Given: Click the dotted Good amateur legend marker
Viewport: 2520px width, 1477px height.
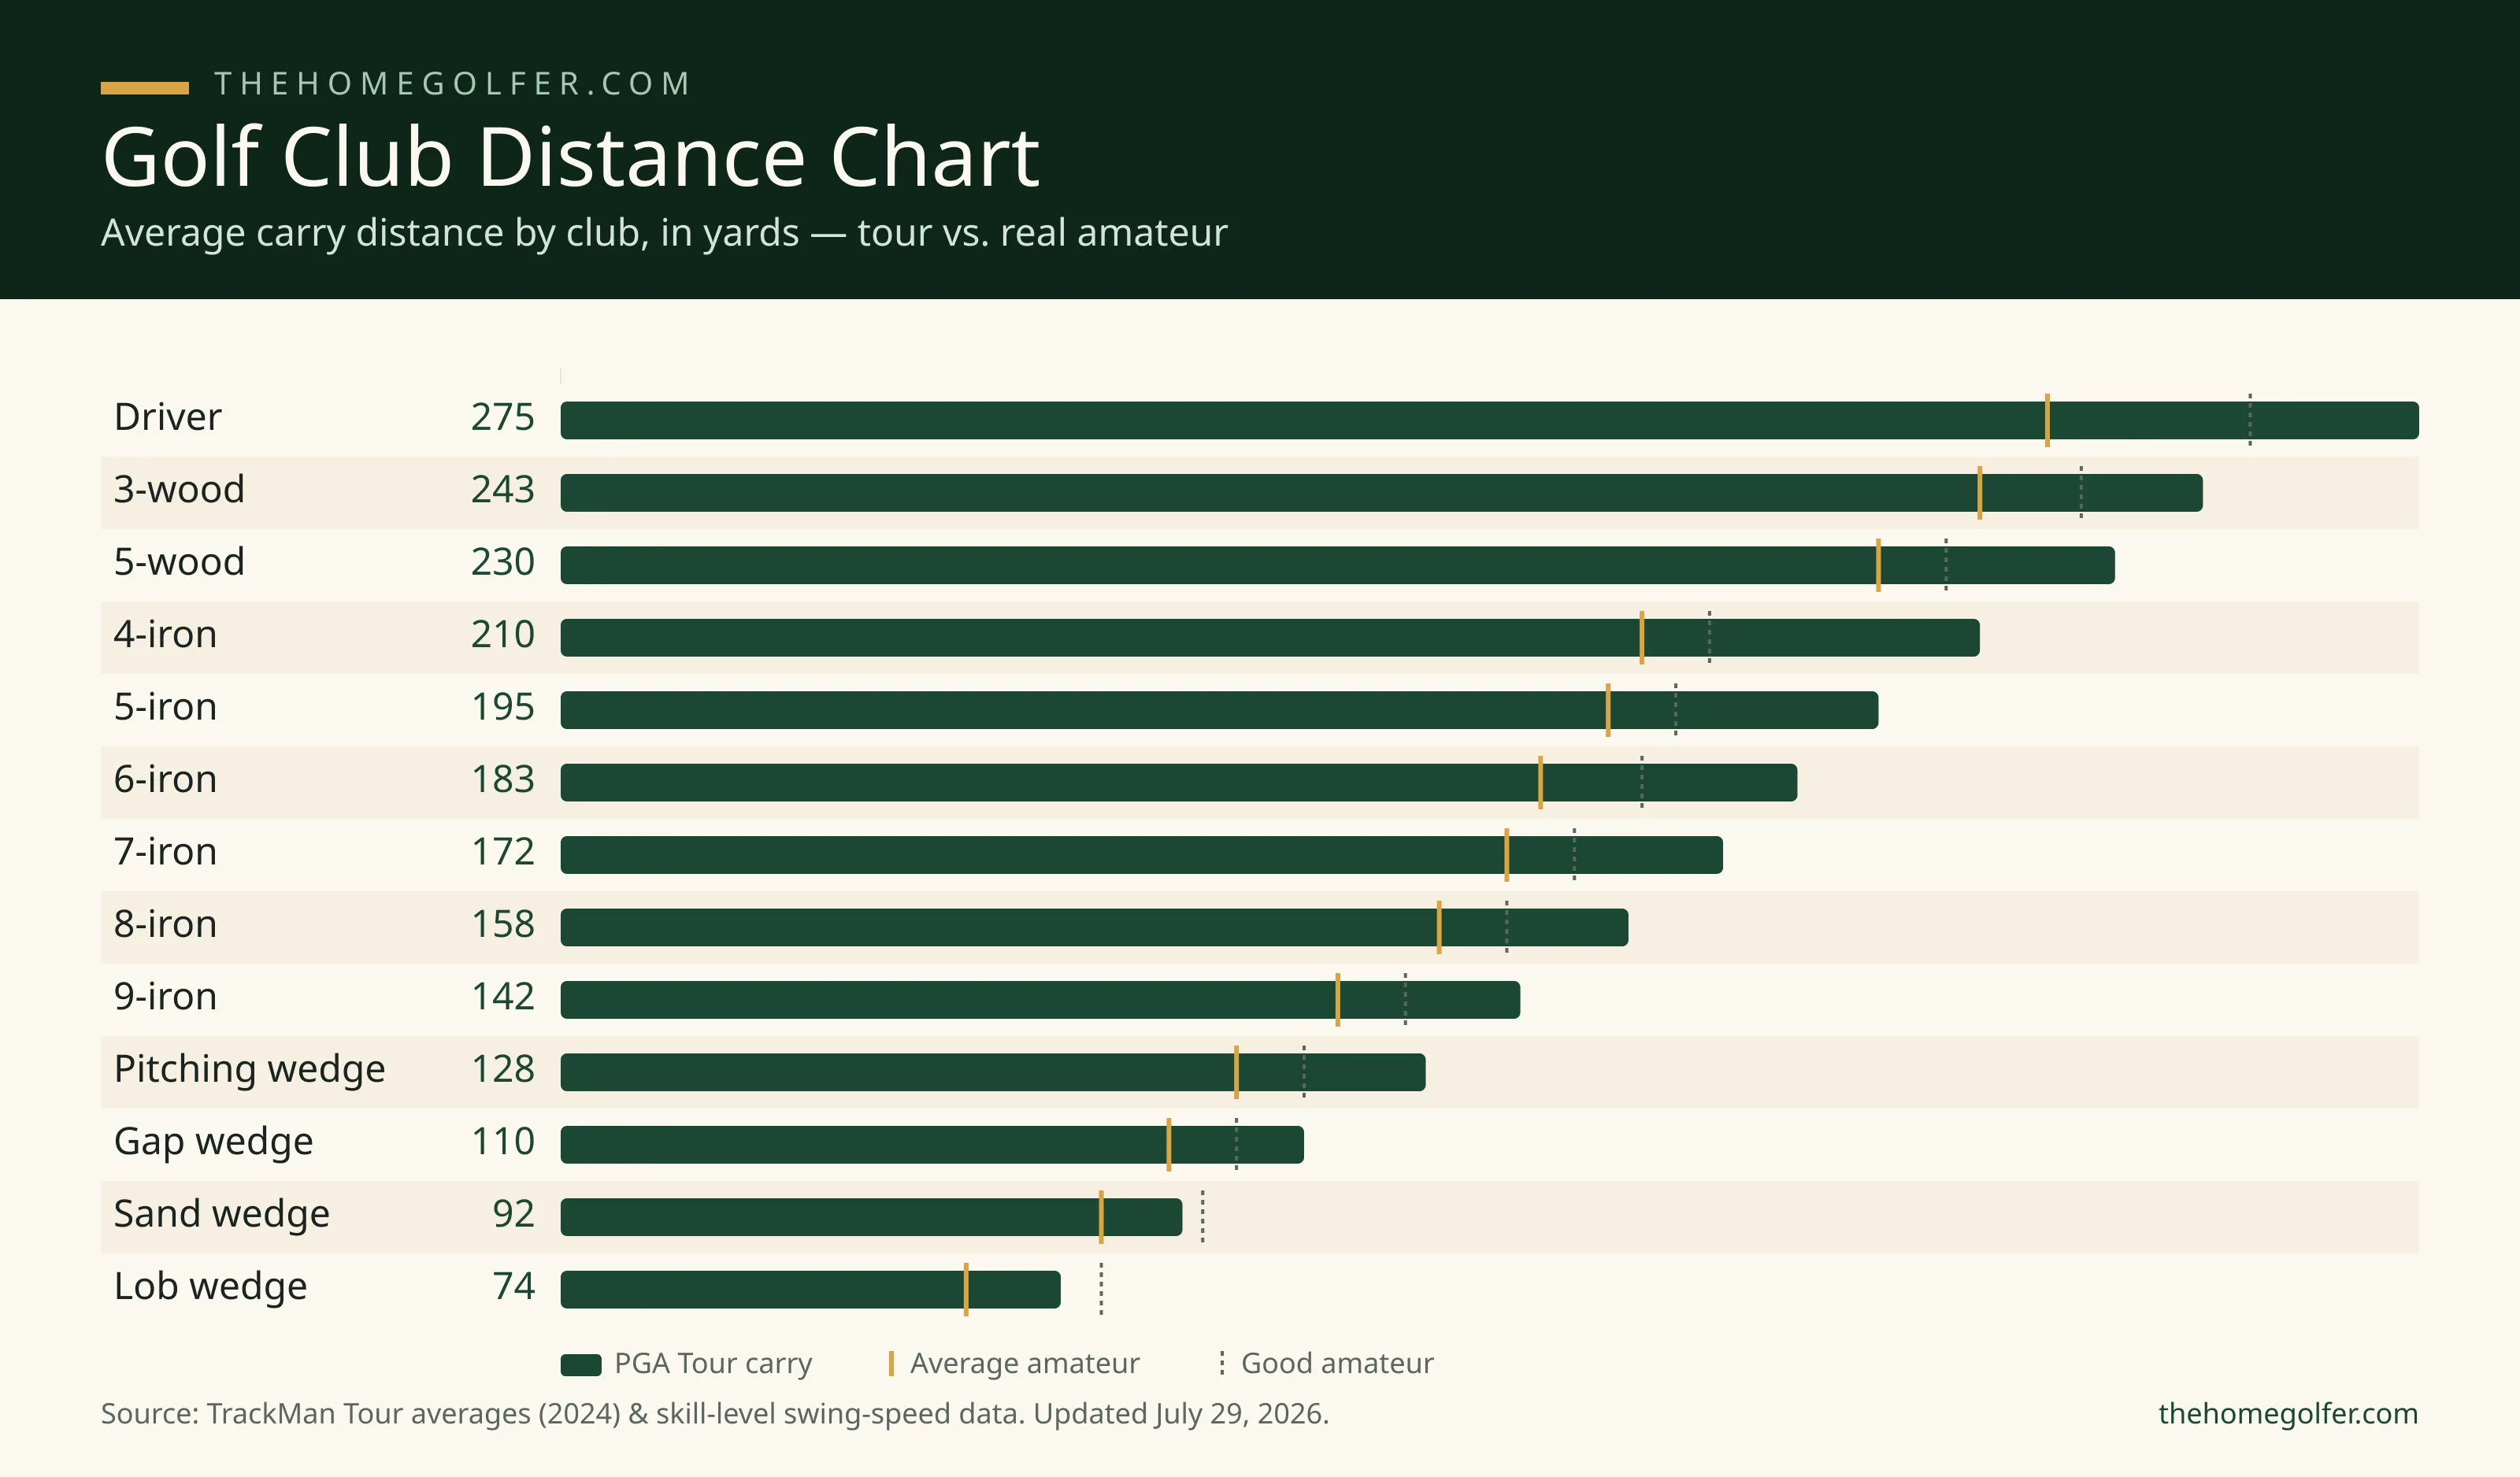Looking at the screenshot, I should click(1222, 1364).
